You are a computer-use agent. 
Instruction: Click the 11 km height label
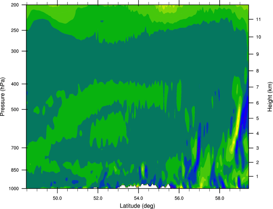(258, 19)
